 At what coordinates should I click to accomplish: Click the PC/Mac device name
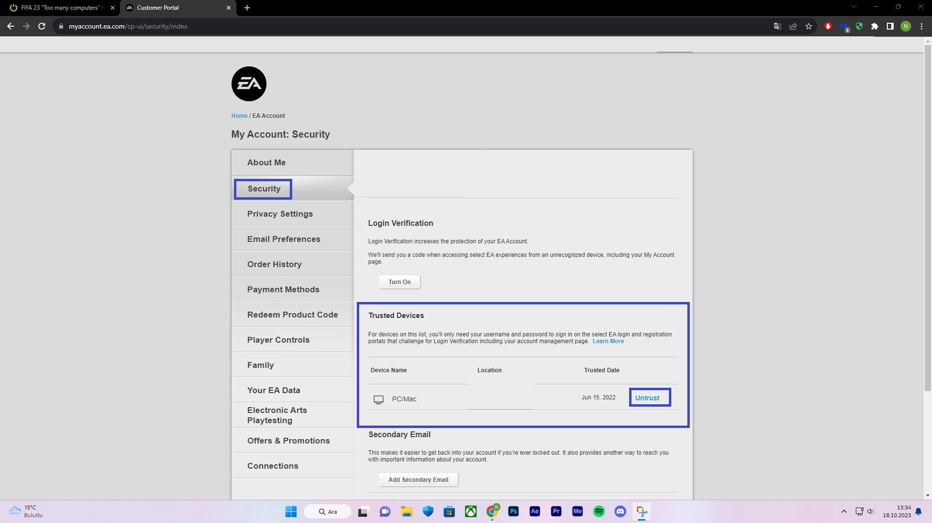click(404, 399)
